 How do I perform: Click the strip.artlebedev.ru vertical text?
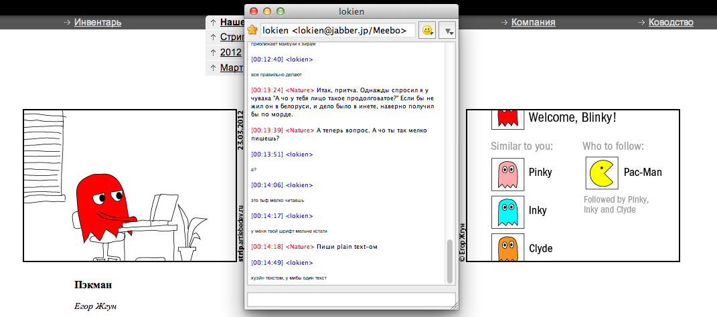click(240, 233)
